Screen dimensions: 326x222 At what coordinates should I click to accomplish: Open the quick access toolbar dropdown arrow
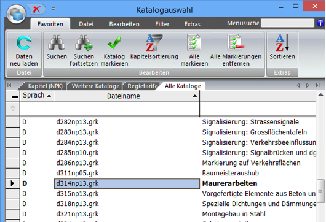click(54, 9)
